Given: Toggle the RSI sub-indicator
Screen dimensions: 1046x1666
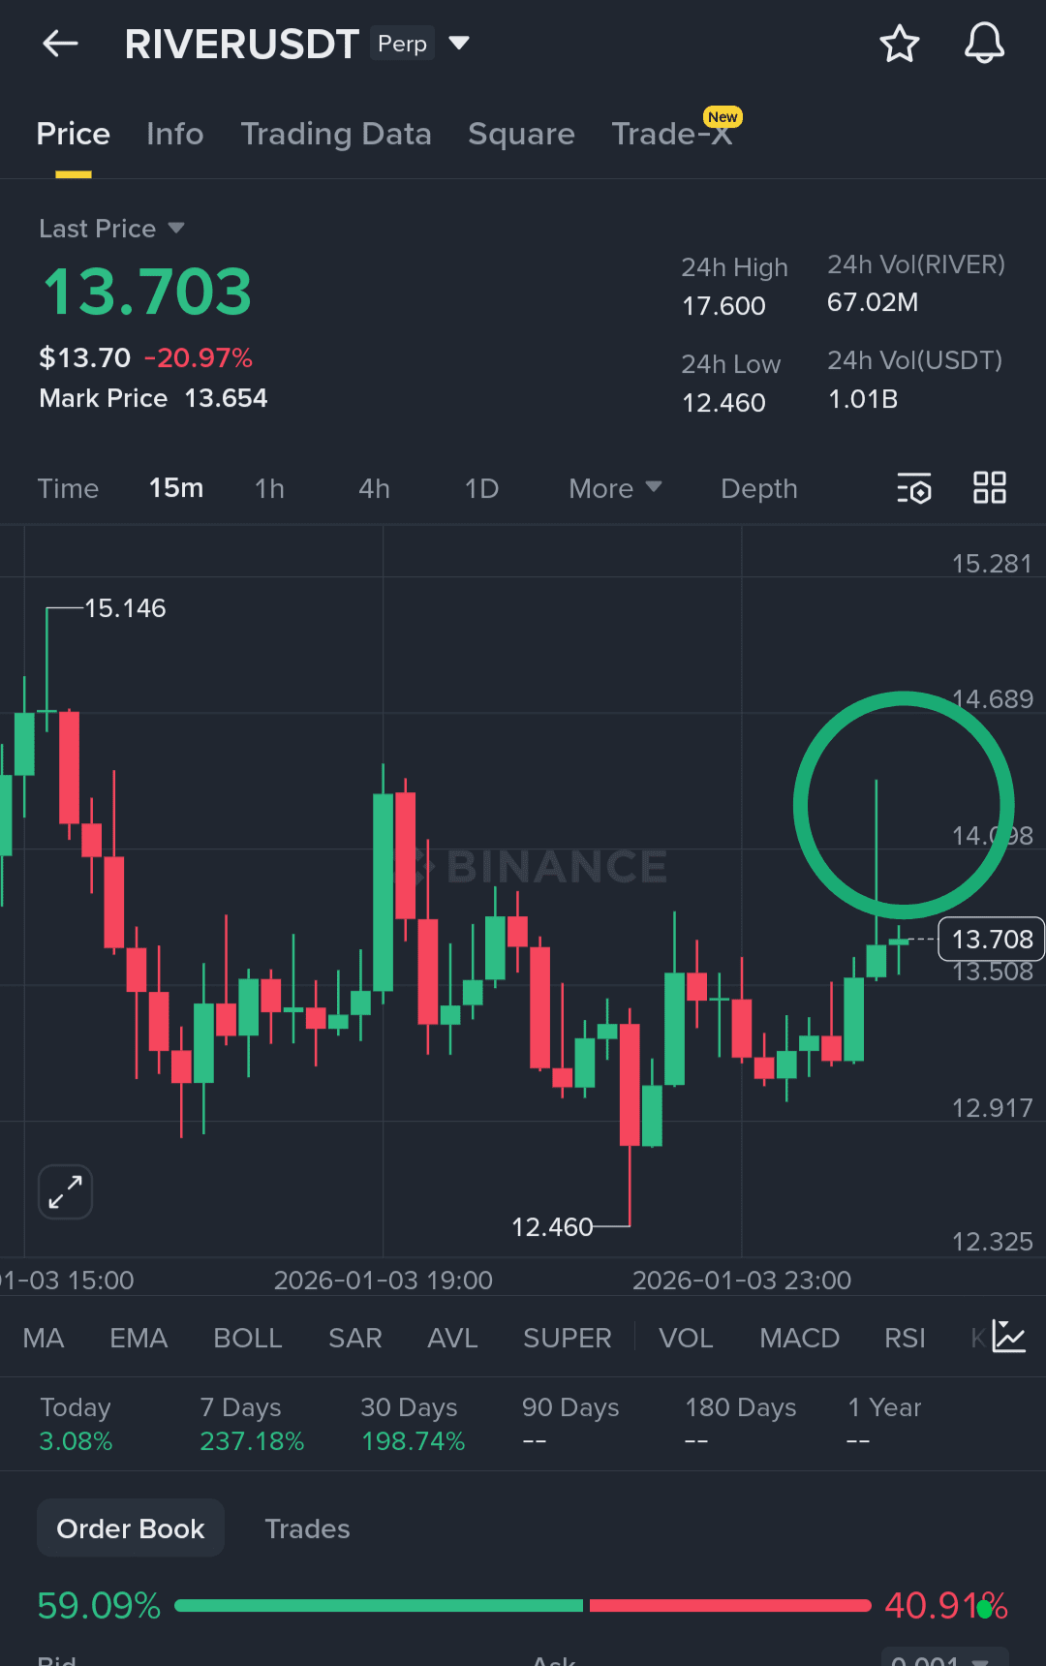Looking at the screenshot, I should pos(905,1338).
